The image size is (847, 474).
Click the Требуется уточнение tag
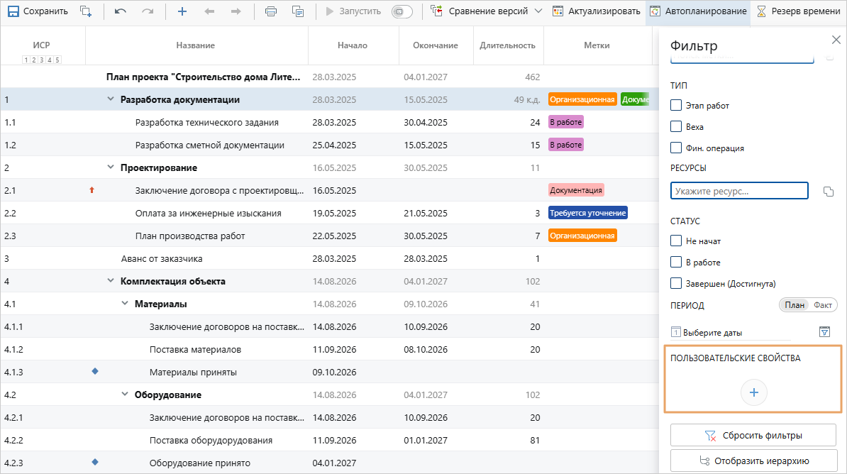pyautogui.click(x=587, y=213)
